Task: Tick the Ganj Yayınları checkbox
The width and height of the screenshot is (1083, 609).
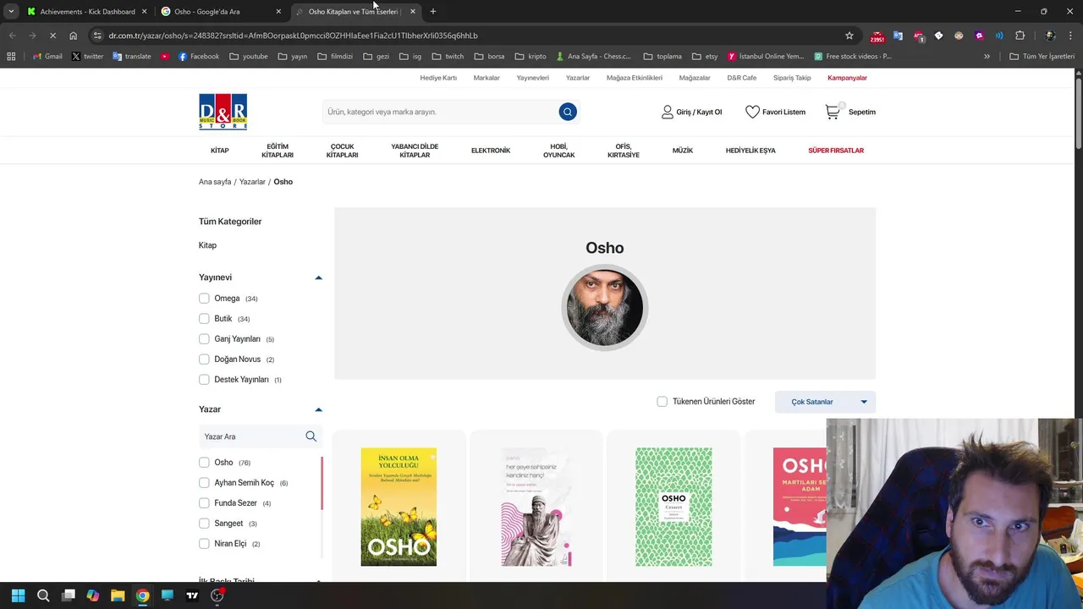Action: pos(204,339)
